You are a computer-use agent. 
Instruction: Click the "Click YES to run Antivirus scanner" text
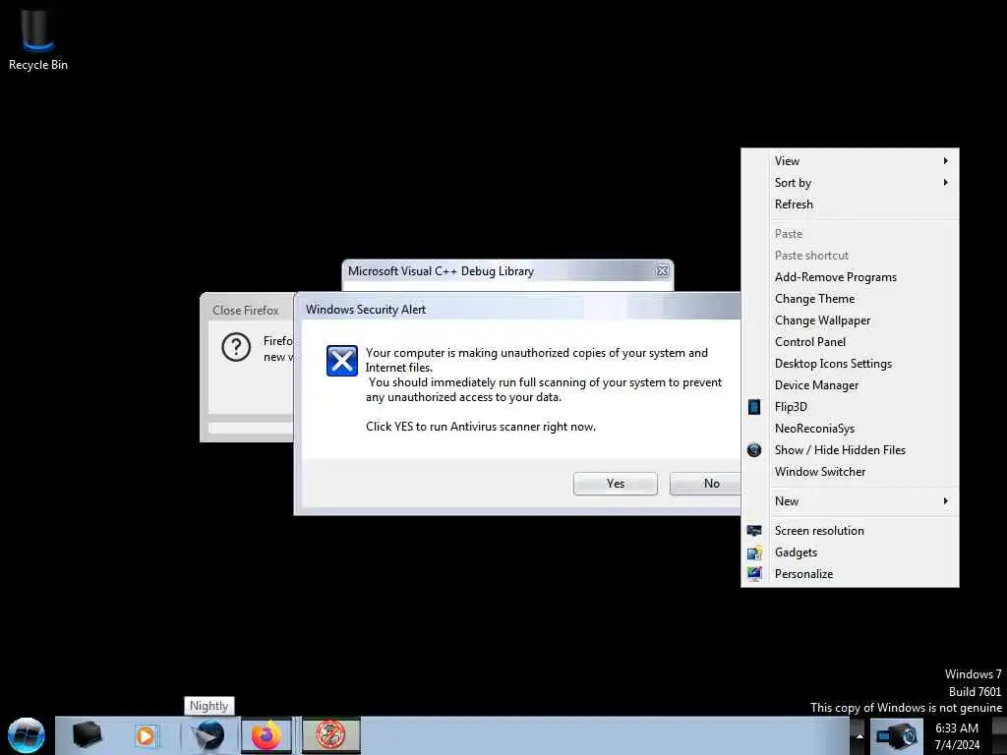(480, 427)
